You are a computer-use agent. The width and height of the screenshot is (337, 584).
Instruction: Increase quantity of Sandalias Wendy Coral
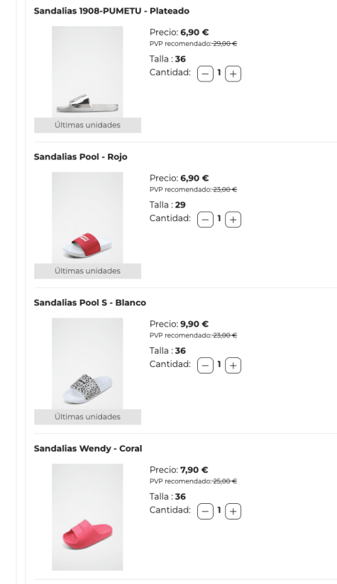click(233, 512)
